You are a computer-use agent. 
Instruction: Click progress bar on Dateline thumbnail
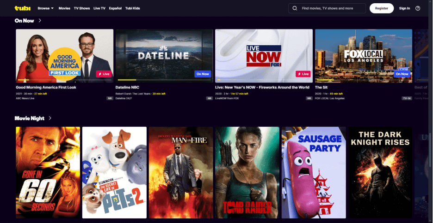point(164,80)
